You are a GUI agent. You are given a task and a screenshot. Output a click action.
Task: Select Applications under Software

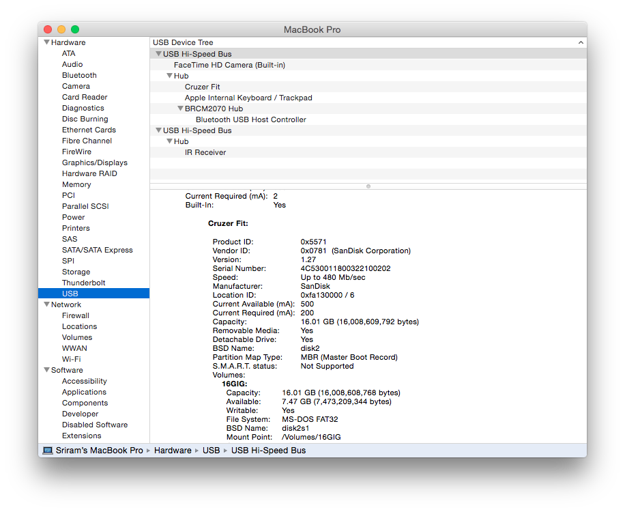pyautogui.click(x=84, y=392)
